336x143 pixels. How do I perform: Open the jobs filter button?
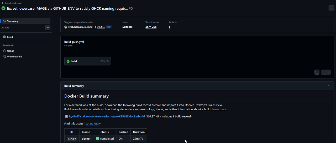click(48, 27)
